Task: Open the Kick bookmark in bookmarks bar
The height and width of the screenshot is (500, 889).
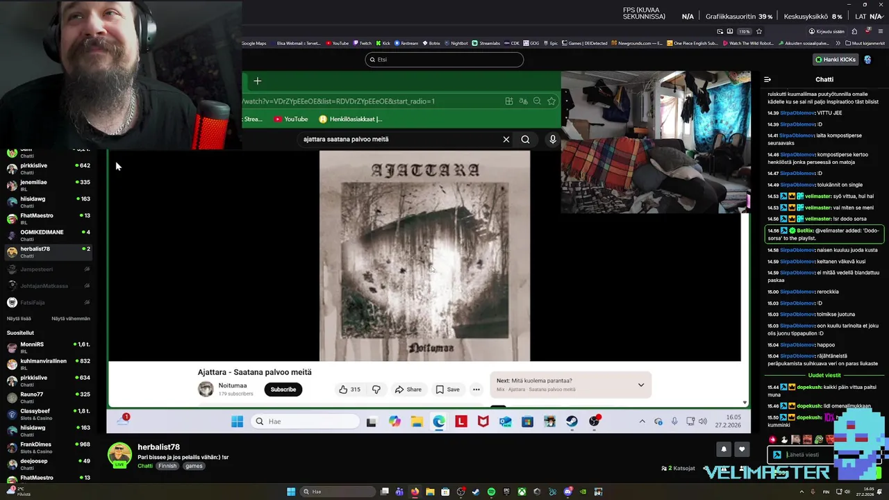Action: tap(383, 43)
